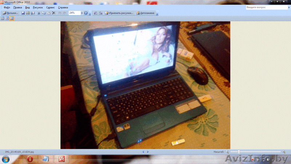The width and height of the screenshot is (291, 164).
Task: Click the Ярлыки shortcuts button
Action: [10, 13]
